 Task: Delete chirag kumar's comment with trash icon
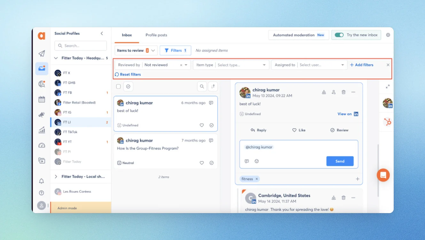pos(344,92)
